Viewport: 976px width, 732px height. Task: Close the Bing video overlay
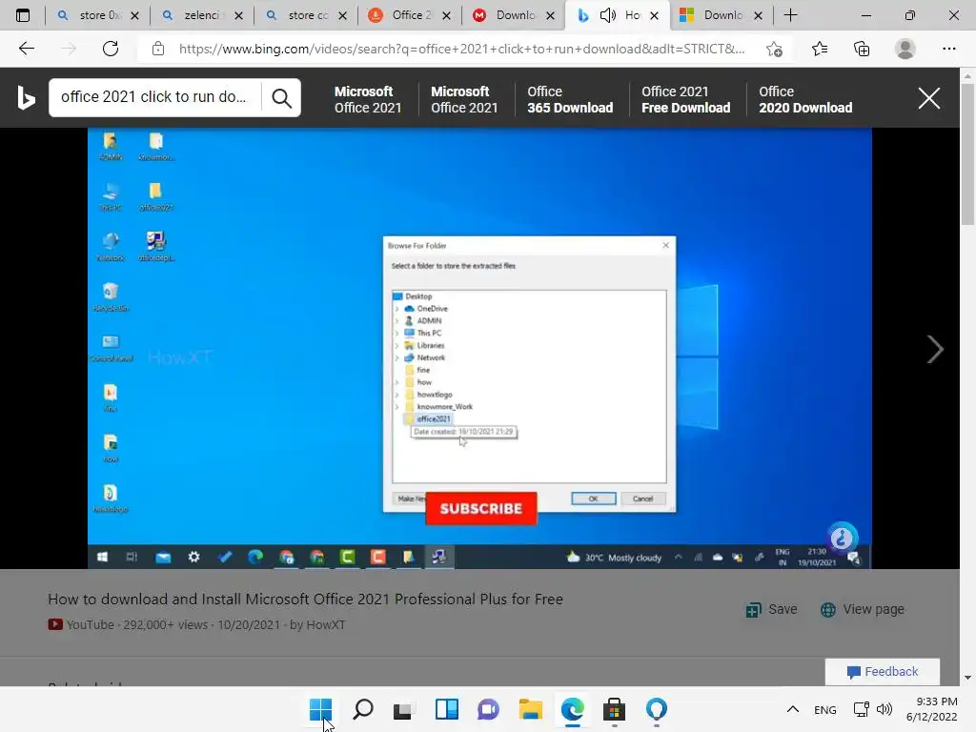(928, 98)
